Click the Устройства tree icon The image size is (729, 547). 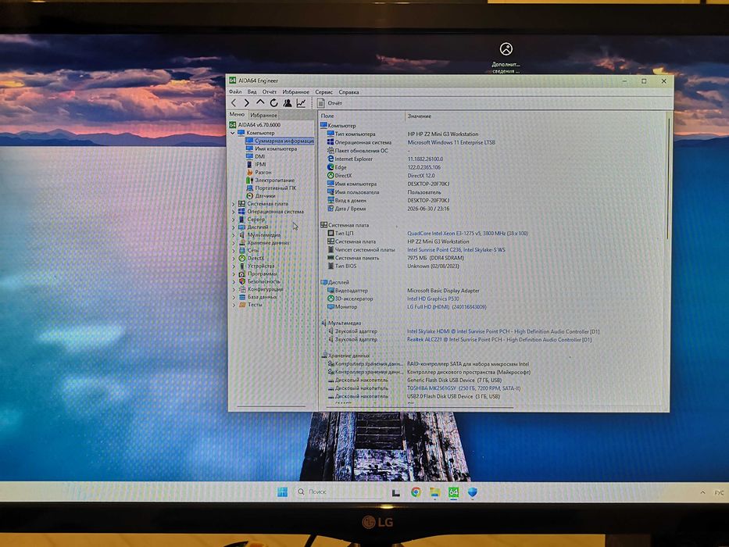[241, 266]
